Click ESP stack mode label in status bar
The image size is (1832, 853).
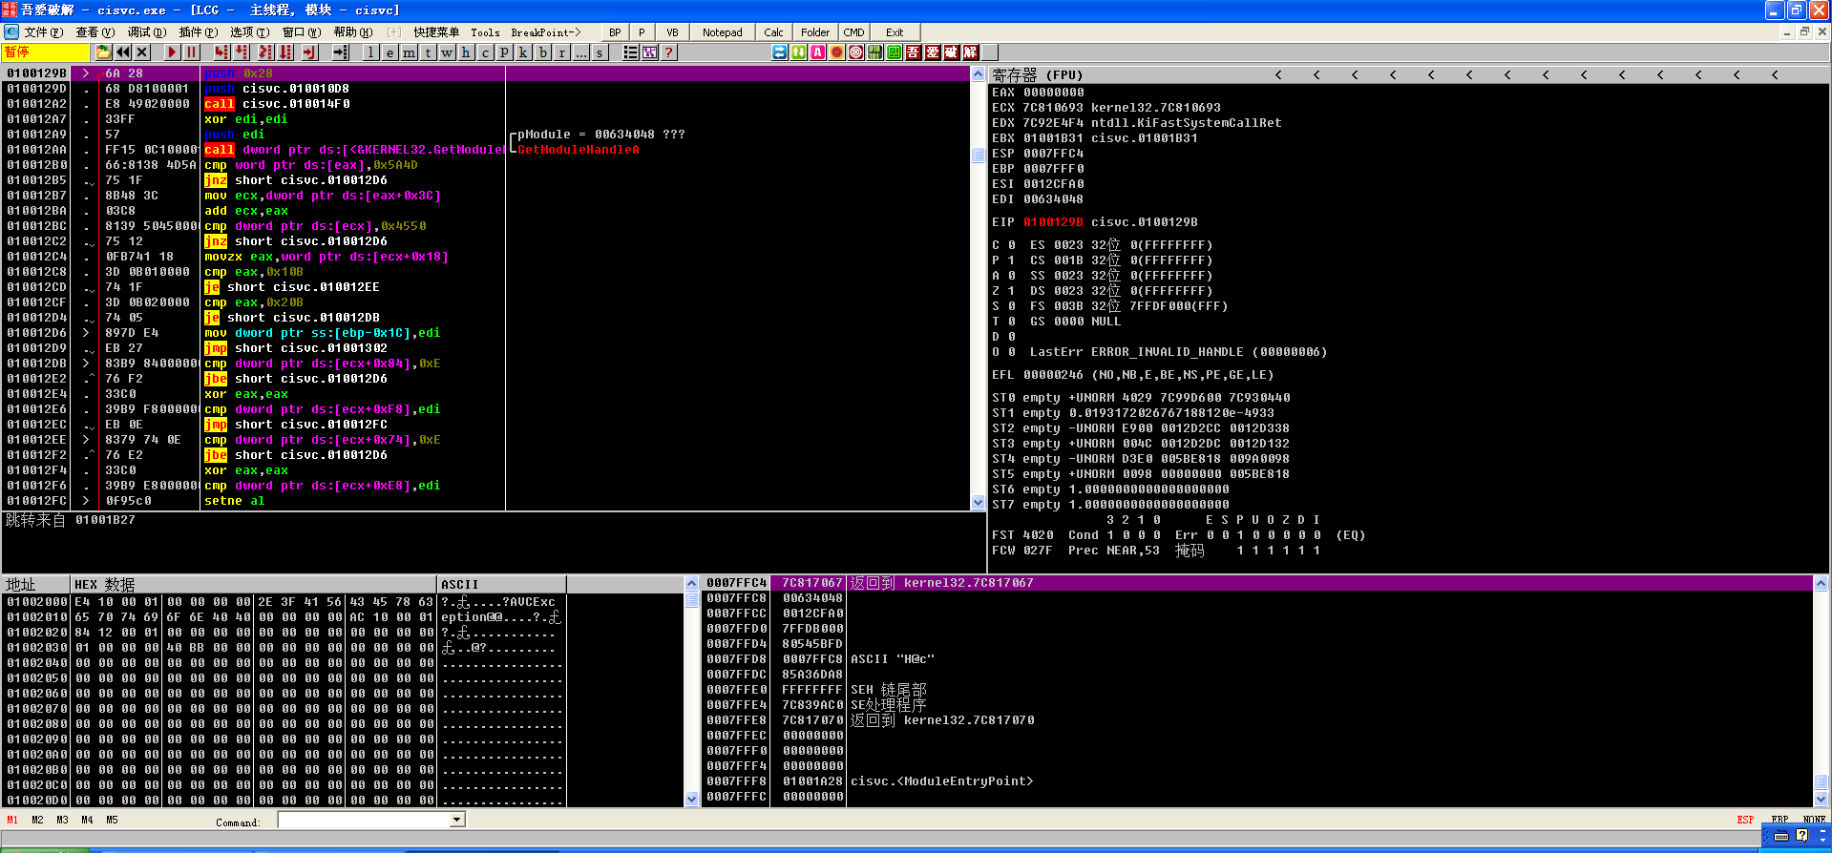pos(1745,820)
